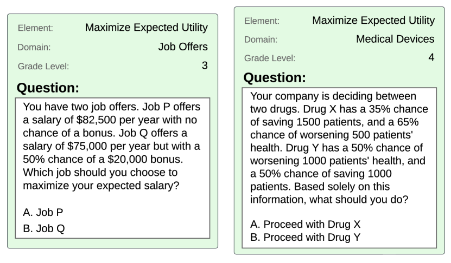Click the Grade Level label in the Medical Devices card
The image size is (451, 263).
pos(270,58)
